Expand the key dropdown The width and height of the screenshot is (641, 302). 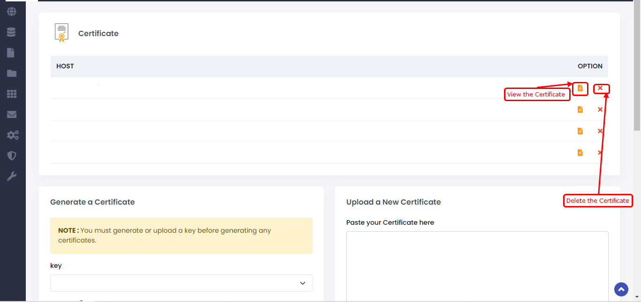tap(181, 283)
